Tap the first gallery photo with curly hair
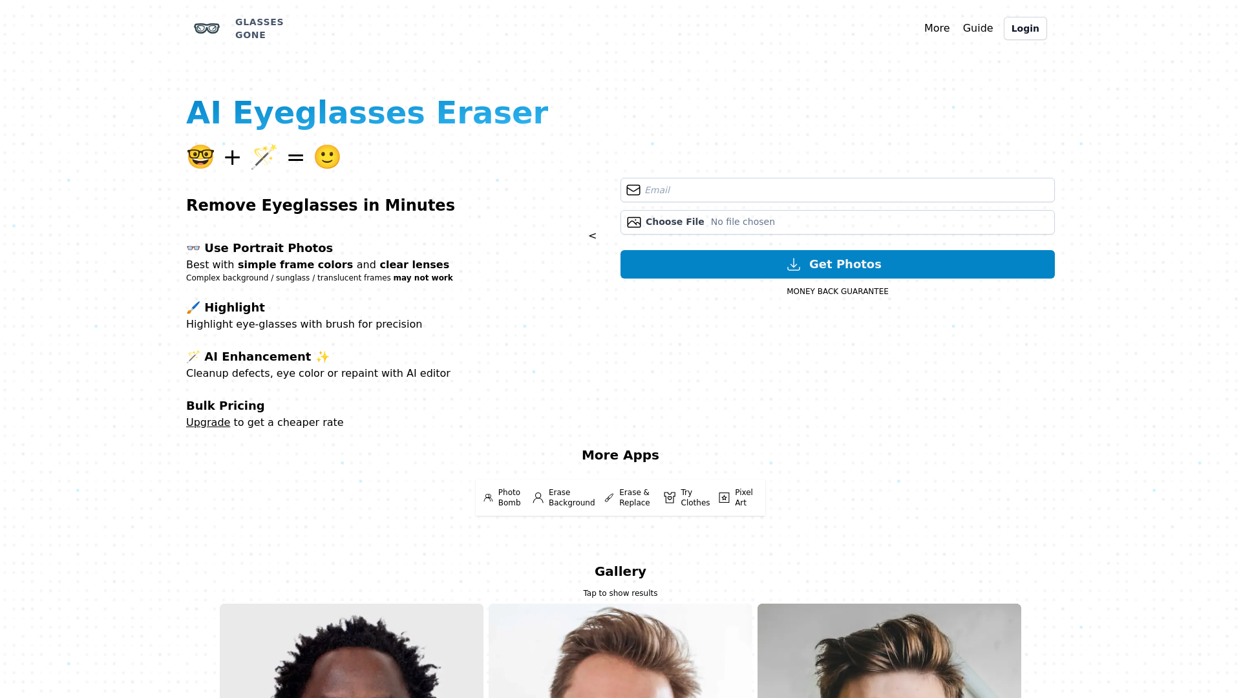The width and height of the screenshot is (1241, 698). (352, 651)
